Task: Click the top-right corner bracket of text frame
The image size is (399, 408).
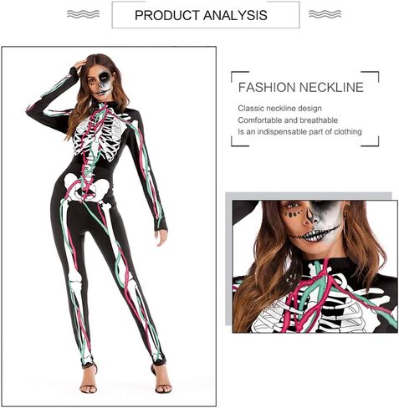Action: (x=371, y=76)
